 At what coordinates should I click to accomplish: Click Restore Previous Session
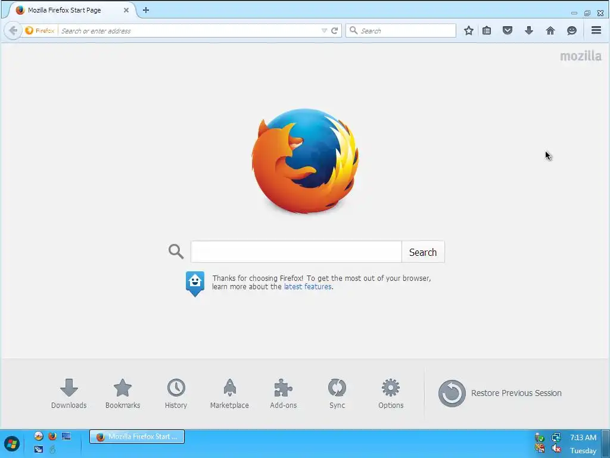pyautogui.click(x=500, y=394)
